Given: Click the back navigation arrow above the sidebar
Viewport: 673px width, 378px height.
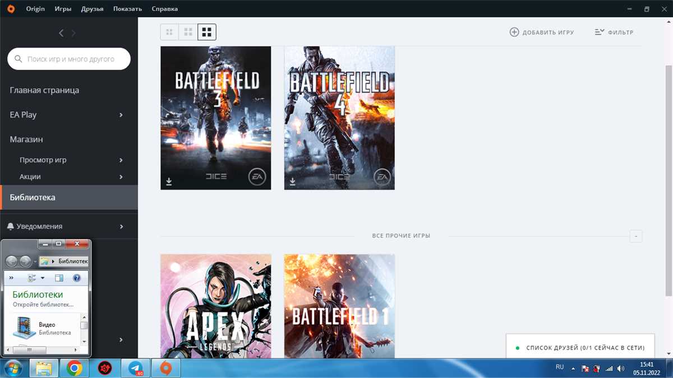Looking at the screenshot, I should (x=61, y=32).
